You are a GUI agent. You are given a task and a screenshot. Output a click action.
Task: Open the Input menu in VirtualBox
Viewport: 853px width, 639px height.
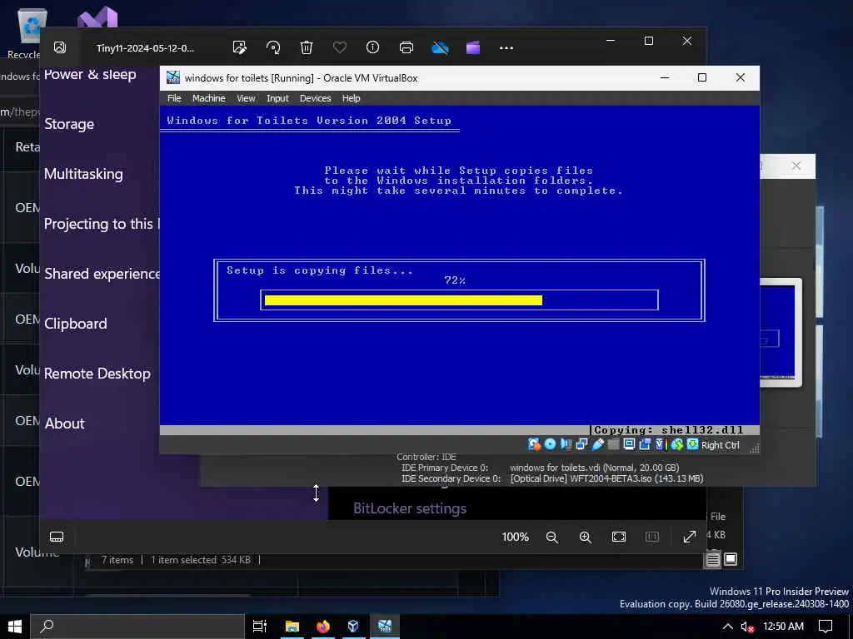tap(277, 98)
